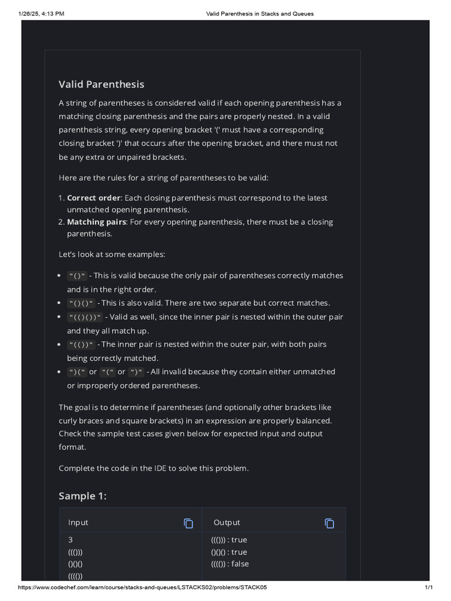Click the "(())" code example

tap(82, 345)
